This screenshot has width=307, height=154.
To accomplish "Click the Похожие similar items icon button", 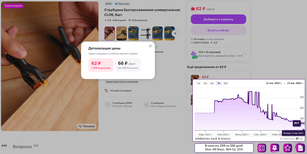I will pyautogui.click(x=87, y=126).
